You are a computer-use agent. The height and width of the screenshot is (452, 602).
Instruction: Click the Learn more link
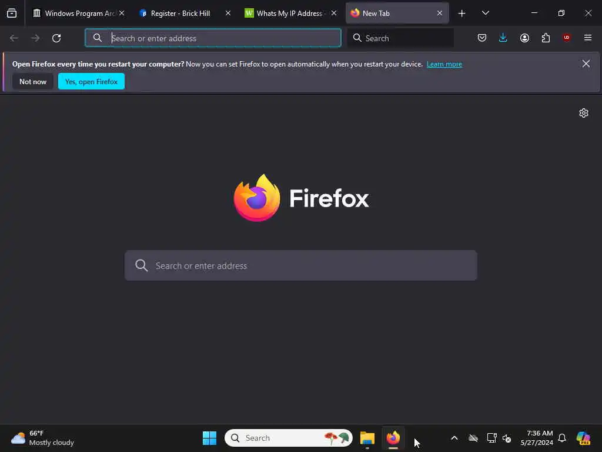click(x=444, y=64)
